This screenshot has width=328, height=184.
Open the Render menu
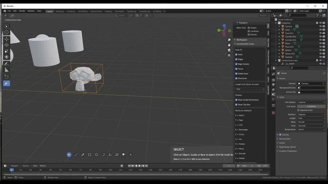22,11
